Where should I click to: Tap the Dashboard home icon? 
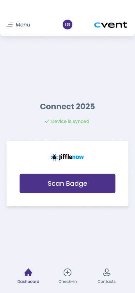[x=28, y=272]
